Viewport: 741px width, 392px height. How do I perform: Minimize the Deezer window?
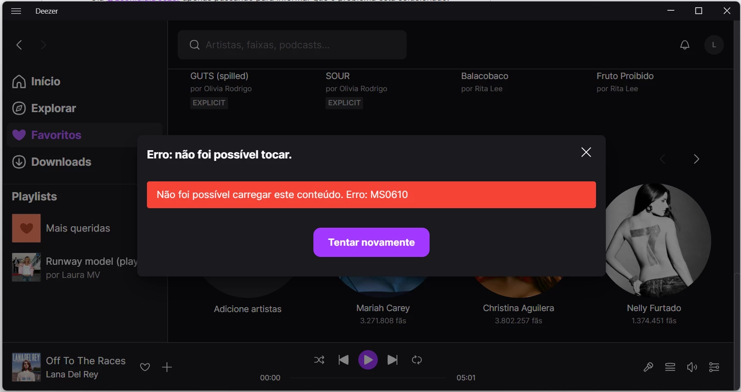(671, 11)
